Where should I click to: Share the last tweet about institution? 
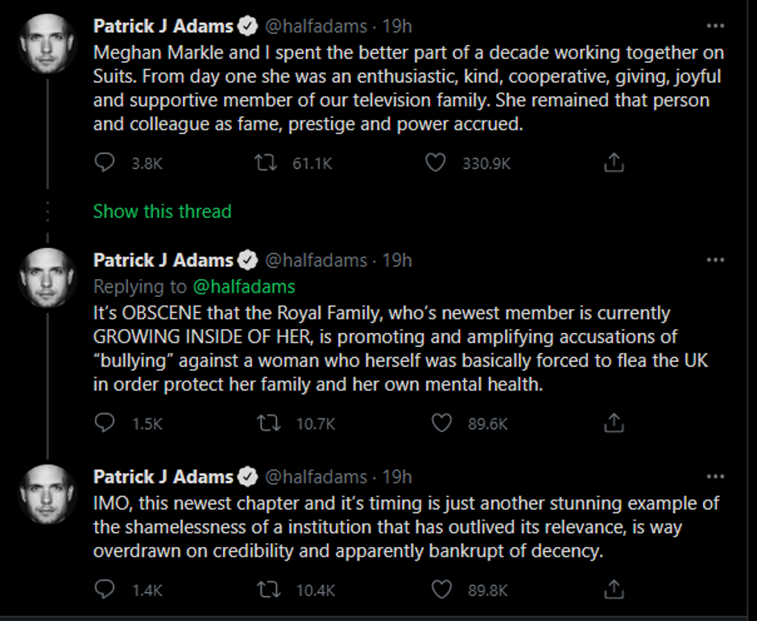(x=614, y=590)
